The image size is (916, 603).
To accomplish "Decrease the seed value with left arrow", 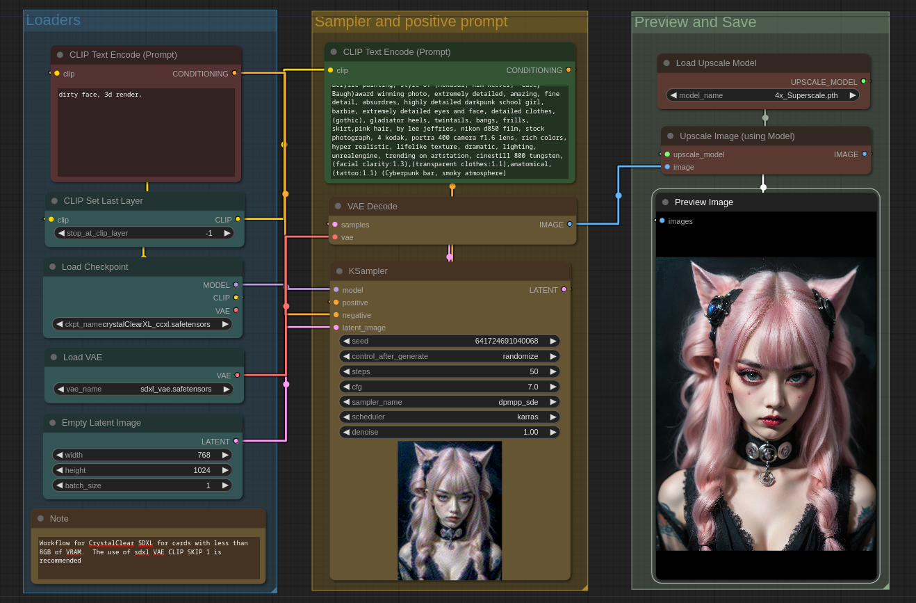I will click(345, 341).
